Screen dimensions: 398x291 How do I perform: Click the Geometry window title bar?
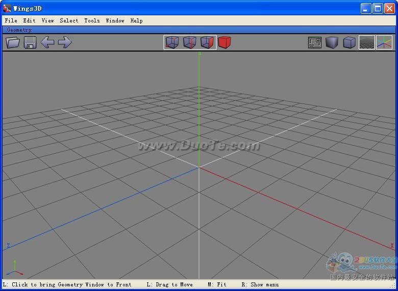point(199,30)
